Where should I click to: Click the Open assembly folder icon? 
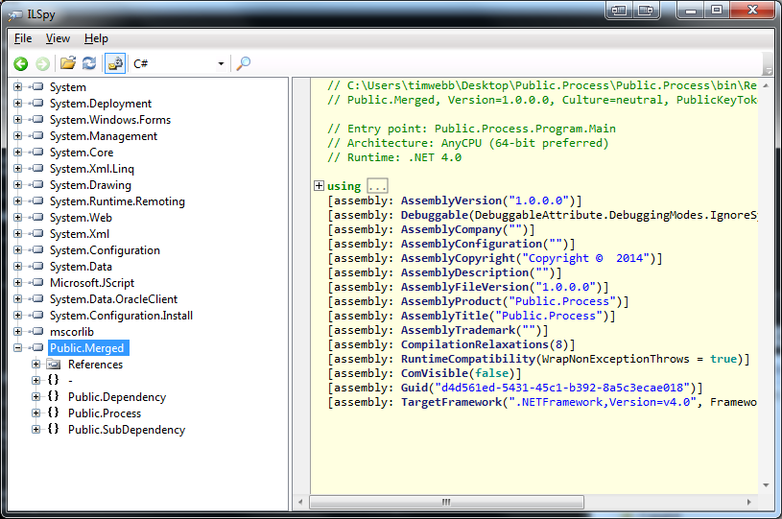coord(68,63)
